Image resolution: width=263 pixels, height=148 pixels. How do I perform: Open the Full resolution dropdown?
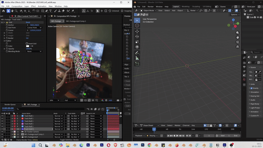(70, 100)
